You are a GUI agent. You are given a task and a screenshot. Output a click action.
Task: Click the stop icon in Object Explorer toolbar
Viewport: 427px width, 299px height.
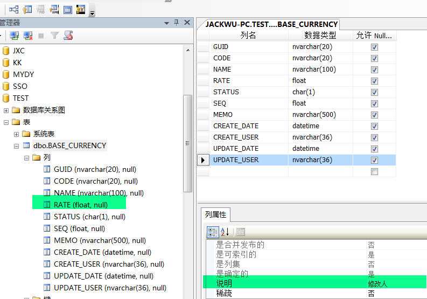pos(41,36)
